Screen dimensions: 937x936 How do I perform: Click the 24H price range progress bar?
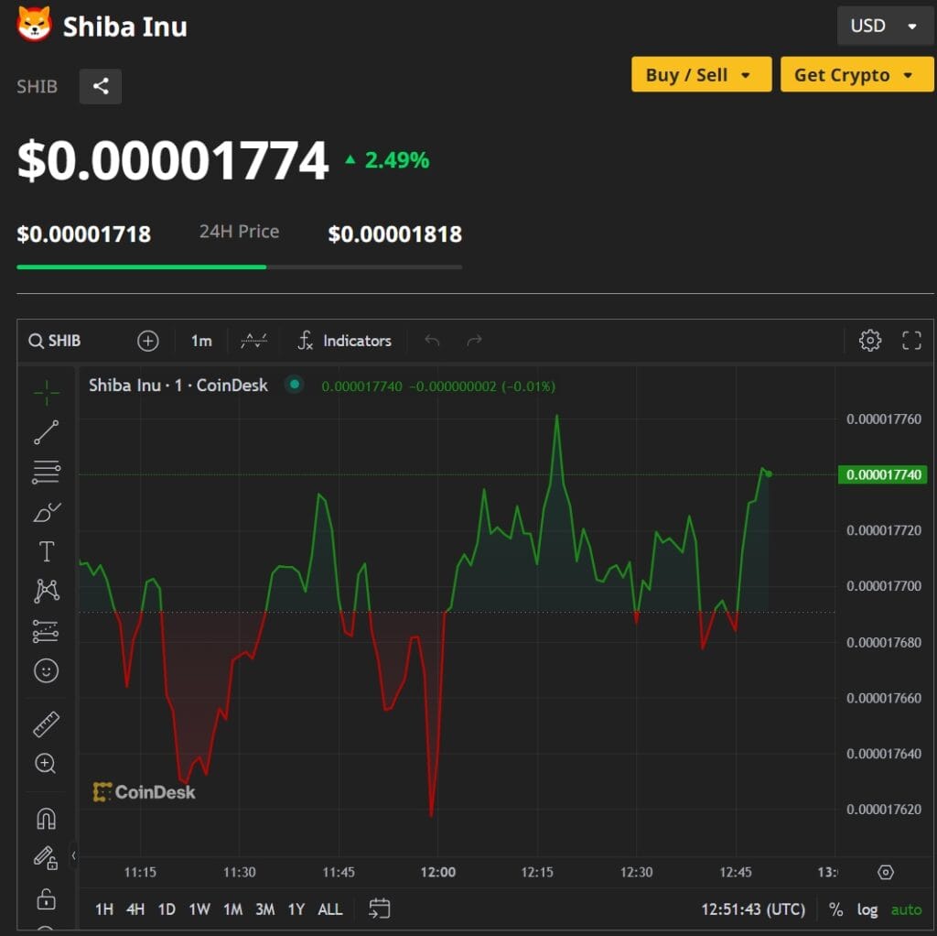point(239,267)
